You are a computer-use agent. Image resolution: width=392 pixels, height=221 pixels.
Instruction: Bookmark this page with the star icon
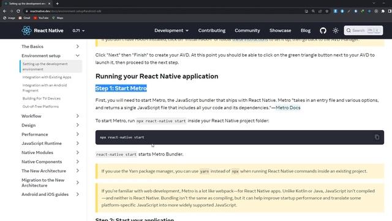(326, 11)
